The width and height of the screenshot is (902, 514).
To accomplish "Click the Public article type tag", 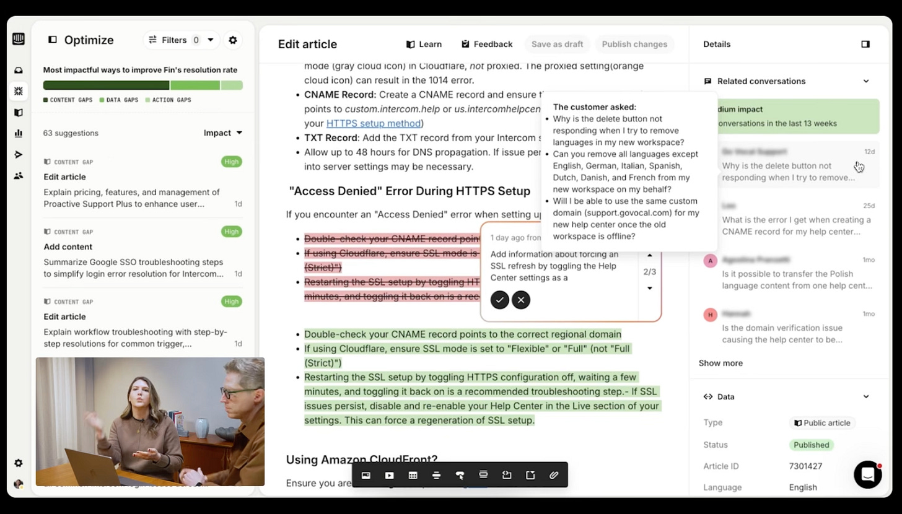I will 823,422.
